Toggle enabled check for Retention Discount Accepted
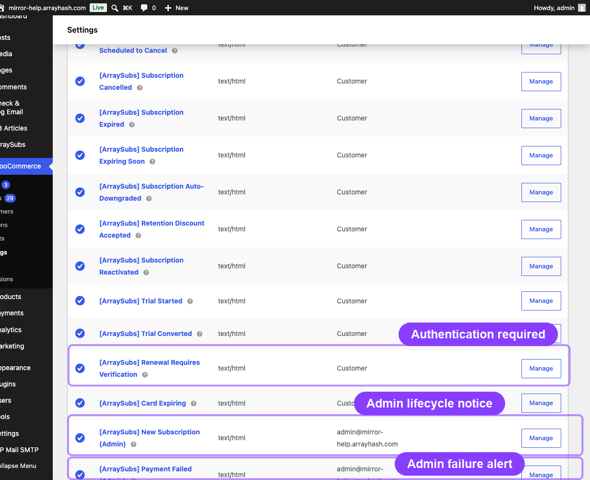The height and width of the screenshot is (480, 590). point(80,229)
